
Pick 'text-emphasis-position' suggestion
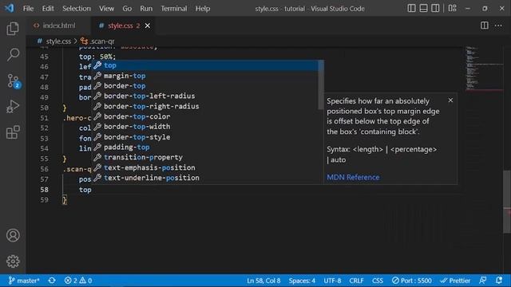coord(206,167)
